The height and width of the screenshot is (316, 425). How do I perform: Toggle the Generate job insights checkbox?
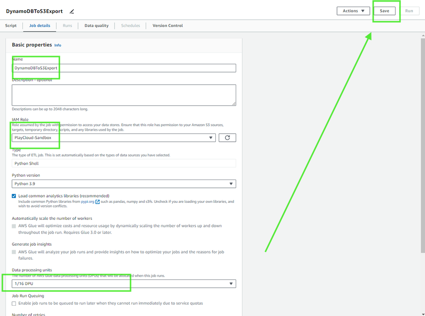tap(14, 252)
